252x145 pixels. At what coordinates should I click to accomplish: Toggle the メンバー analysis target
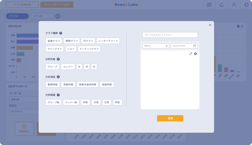click(x=68, y=66)
